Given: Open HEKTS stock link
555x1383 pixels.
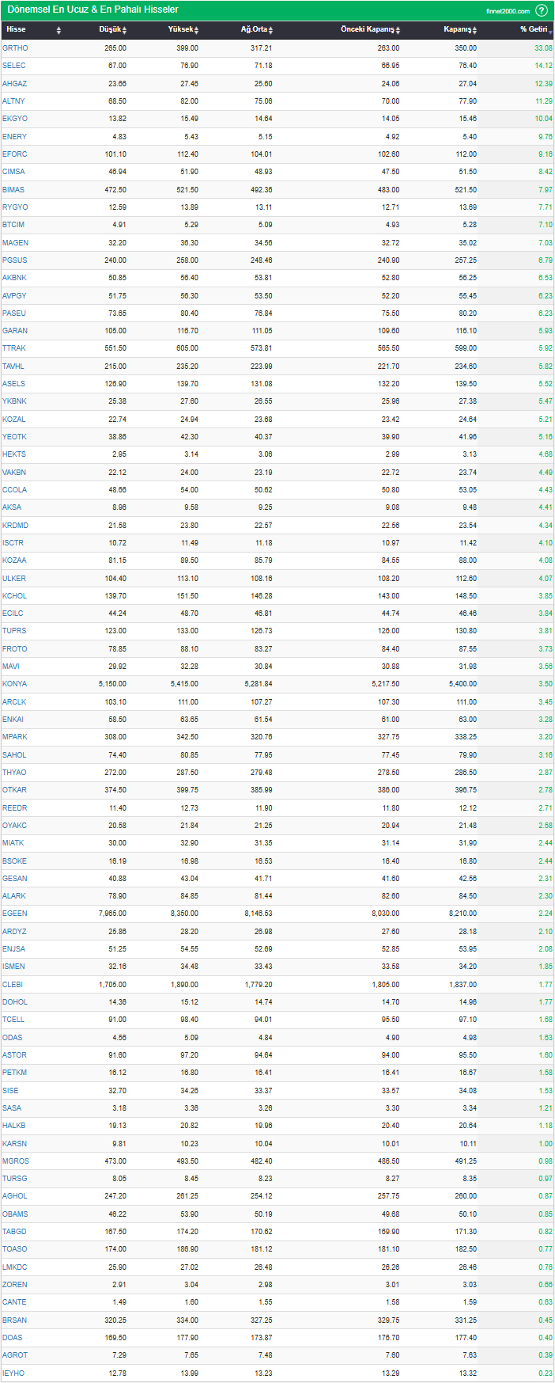Looking at the screenshot, I should [14, 454].
